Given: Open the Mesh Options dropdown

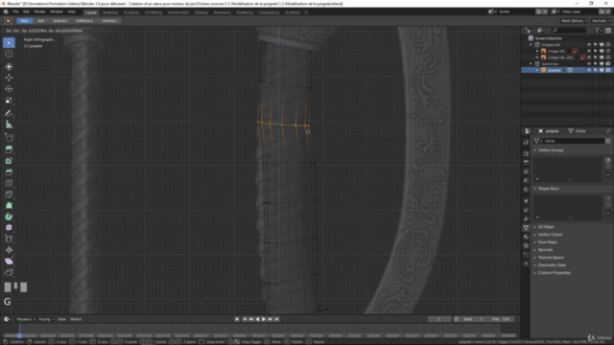Looking at the screenshot, I should (x=574, y=21).
